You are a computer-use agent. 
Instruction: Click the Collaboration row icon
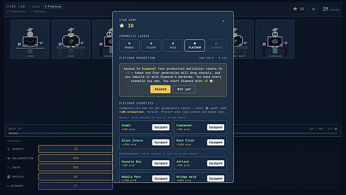(x=9, y=158)
